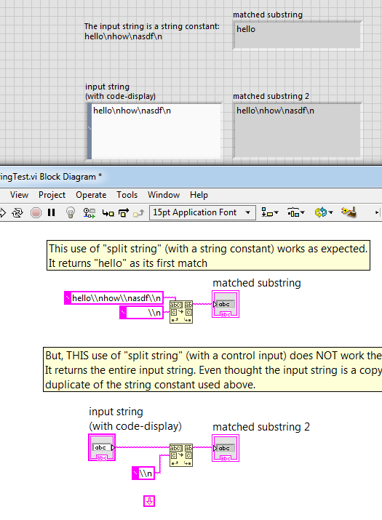Screen dimensions: 382x520
Task: Click the Step Over toolbar icon
Action: click(124, 213)
